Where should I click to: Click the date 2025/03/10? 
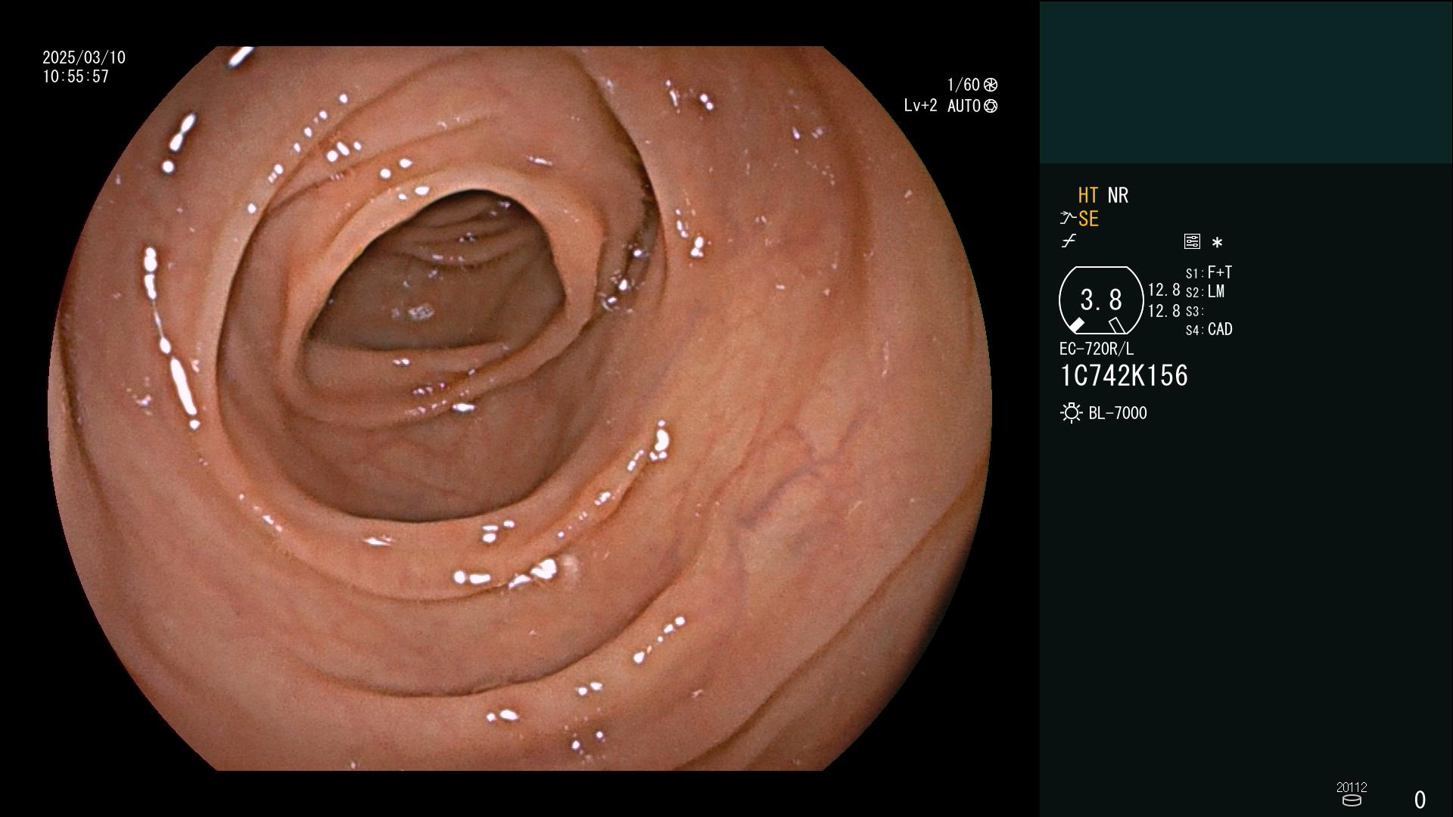84,57
